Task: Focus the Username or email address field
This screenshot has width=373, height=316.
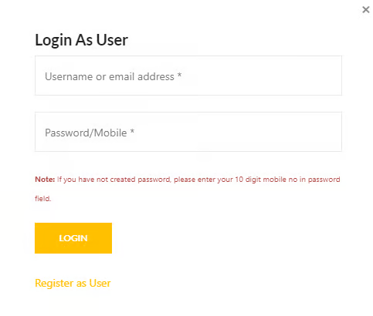Action: click(x=188, y=76)
